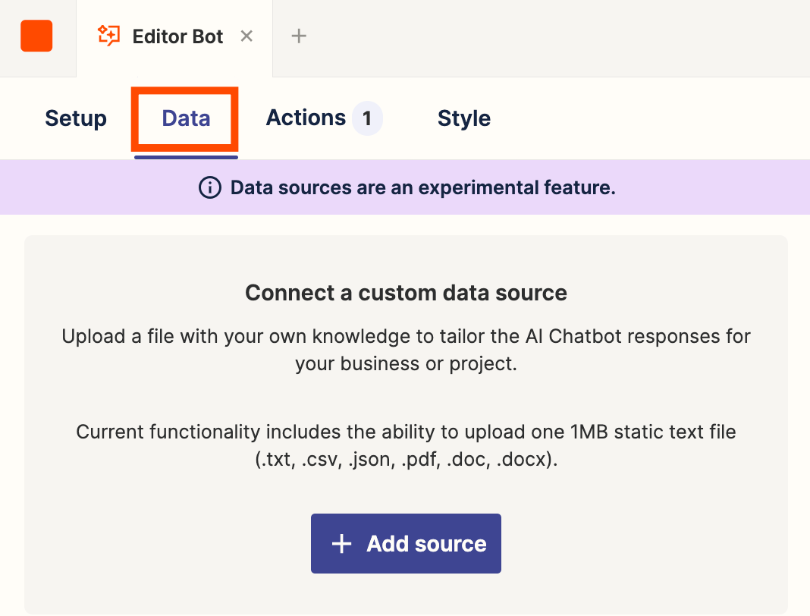The width and height of the screenshot is (810, 616).
Task: Click the experimental feature banner text
Action: pos(422,187)
